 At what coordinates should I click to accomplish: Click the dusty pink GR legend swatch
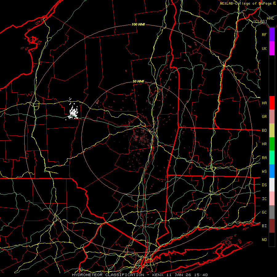coord(272,117)
